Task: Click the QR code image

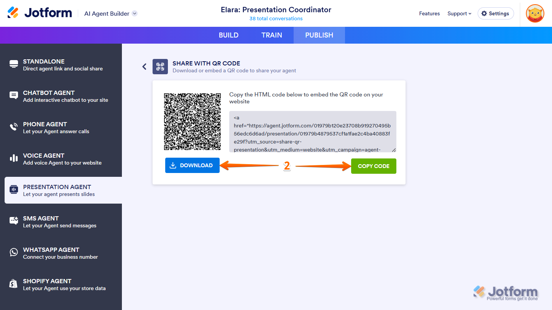Action: click(x=192, y=122)
